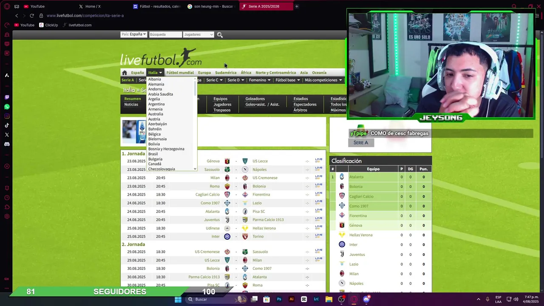Open the Noticias link
The image size is (544, 306).
[131, 105]
